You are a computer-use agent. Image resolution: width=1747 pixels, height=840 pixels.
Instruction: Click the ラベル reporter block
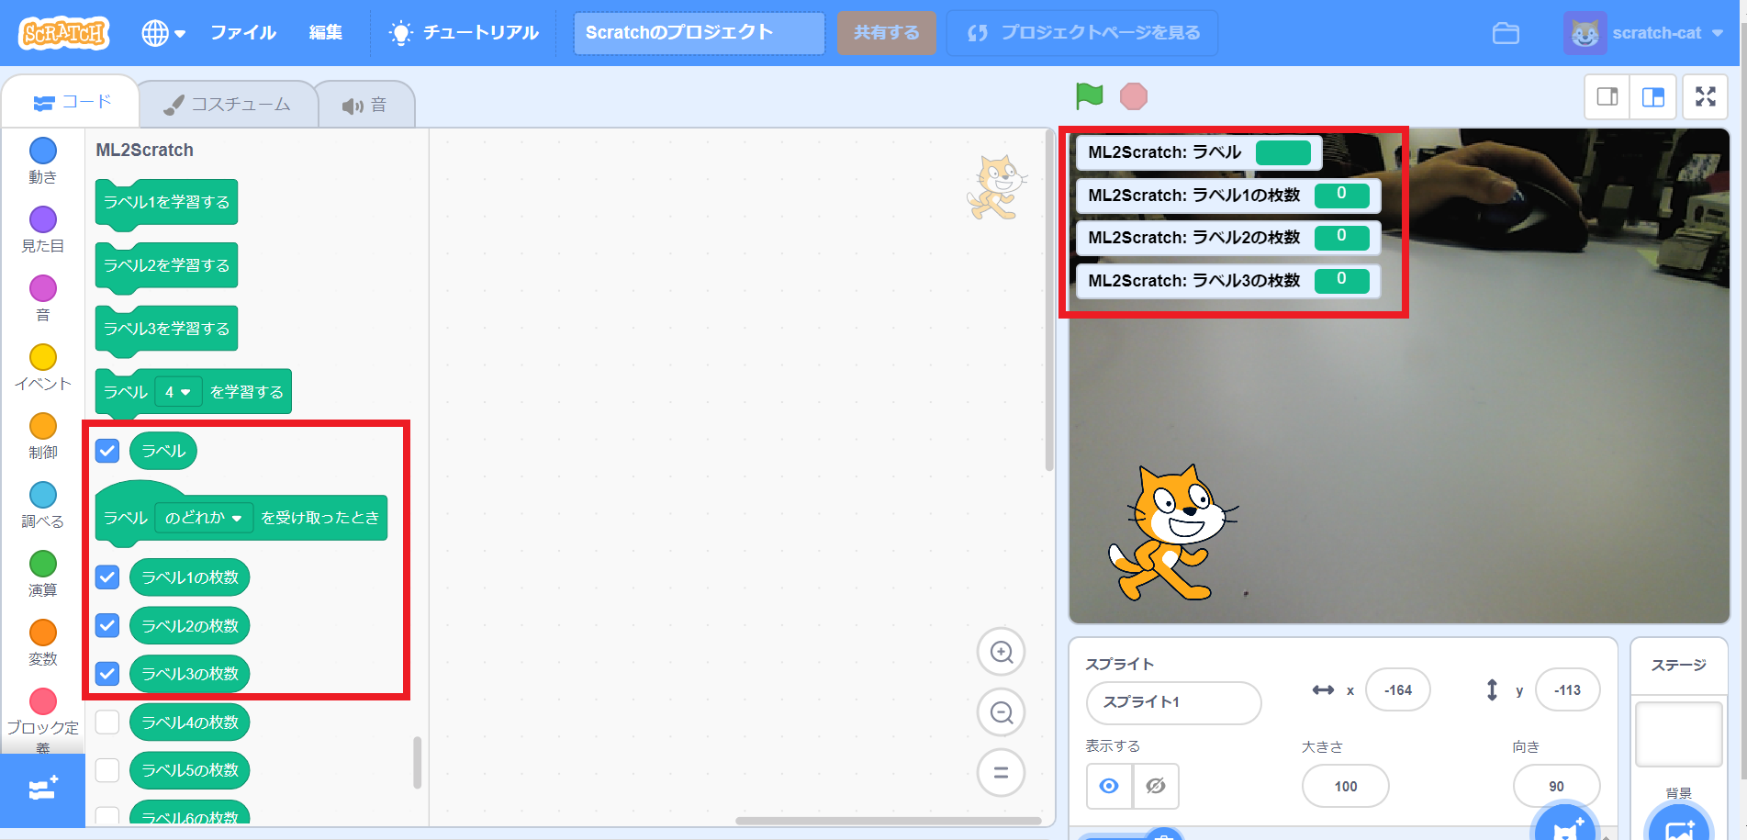[x=163, y=451]
